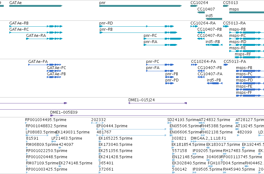
Task: Click protein label msps-PF
Action: [244, 93]
